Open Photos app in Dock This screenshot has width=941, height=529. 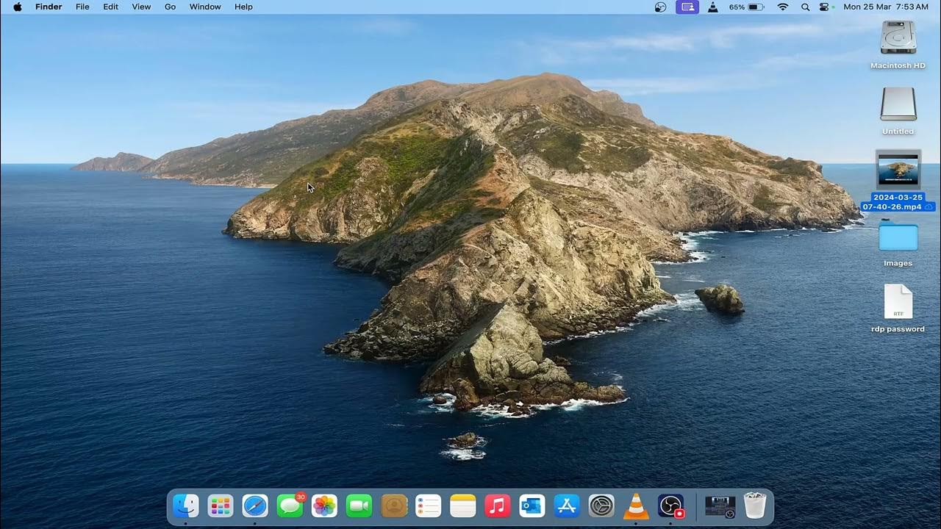324,505
